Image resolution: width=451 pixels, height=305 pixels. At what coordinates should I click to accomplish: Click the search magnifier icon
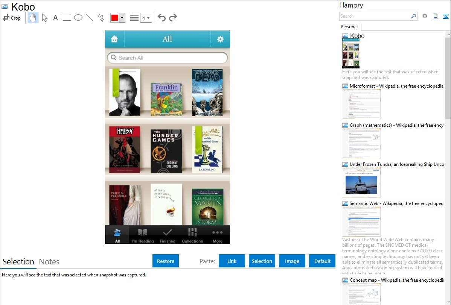(413, 16)
